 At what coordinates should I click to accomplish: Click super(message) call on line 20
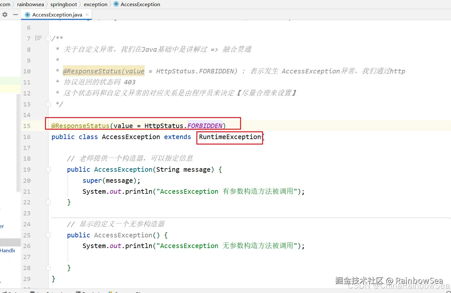[x=111, y=180]
